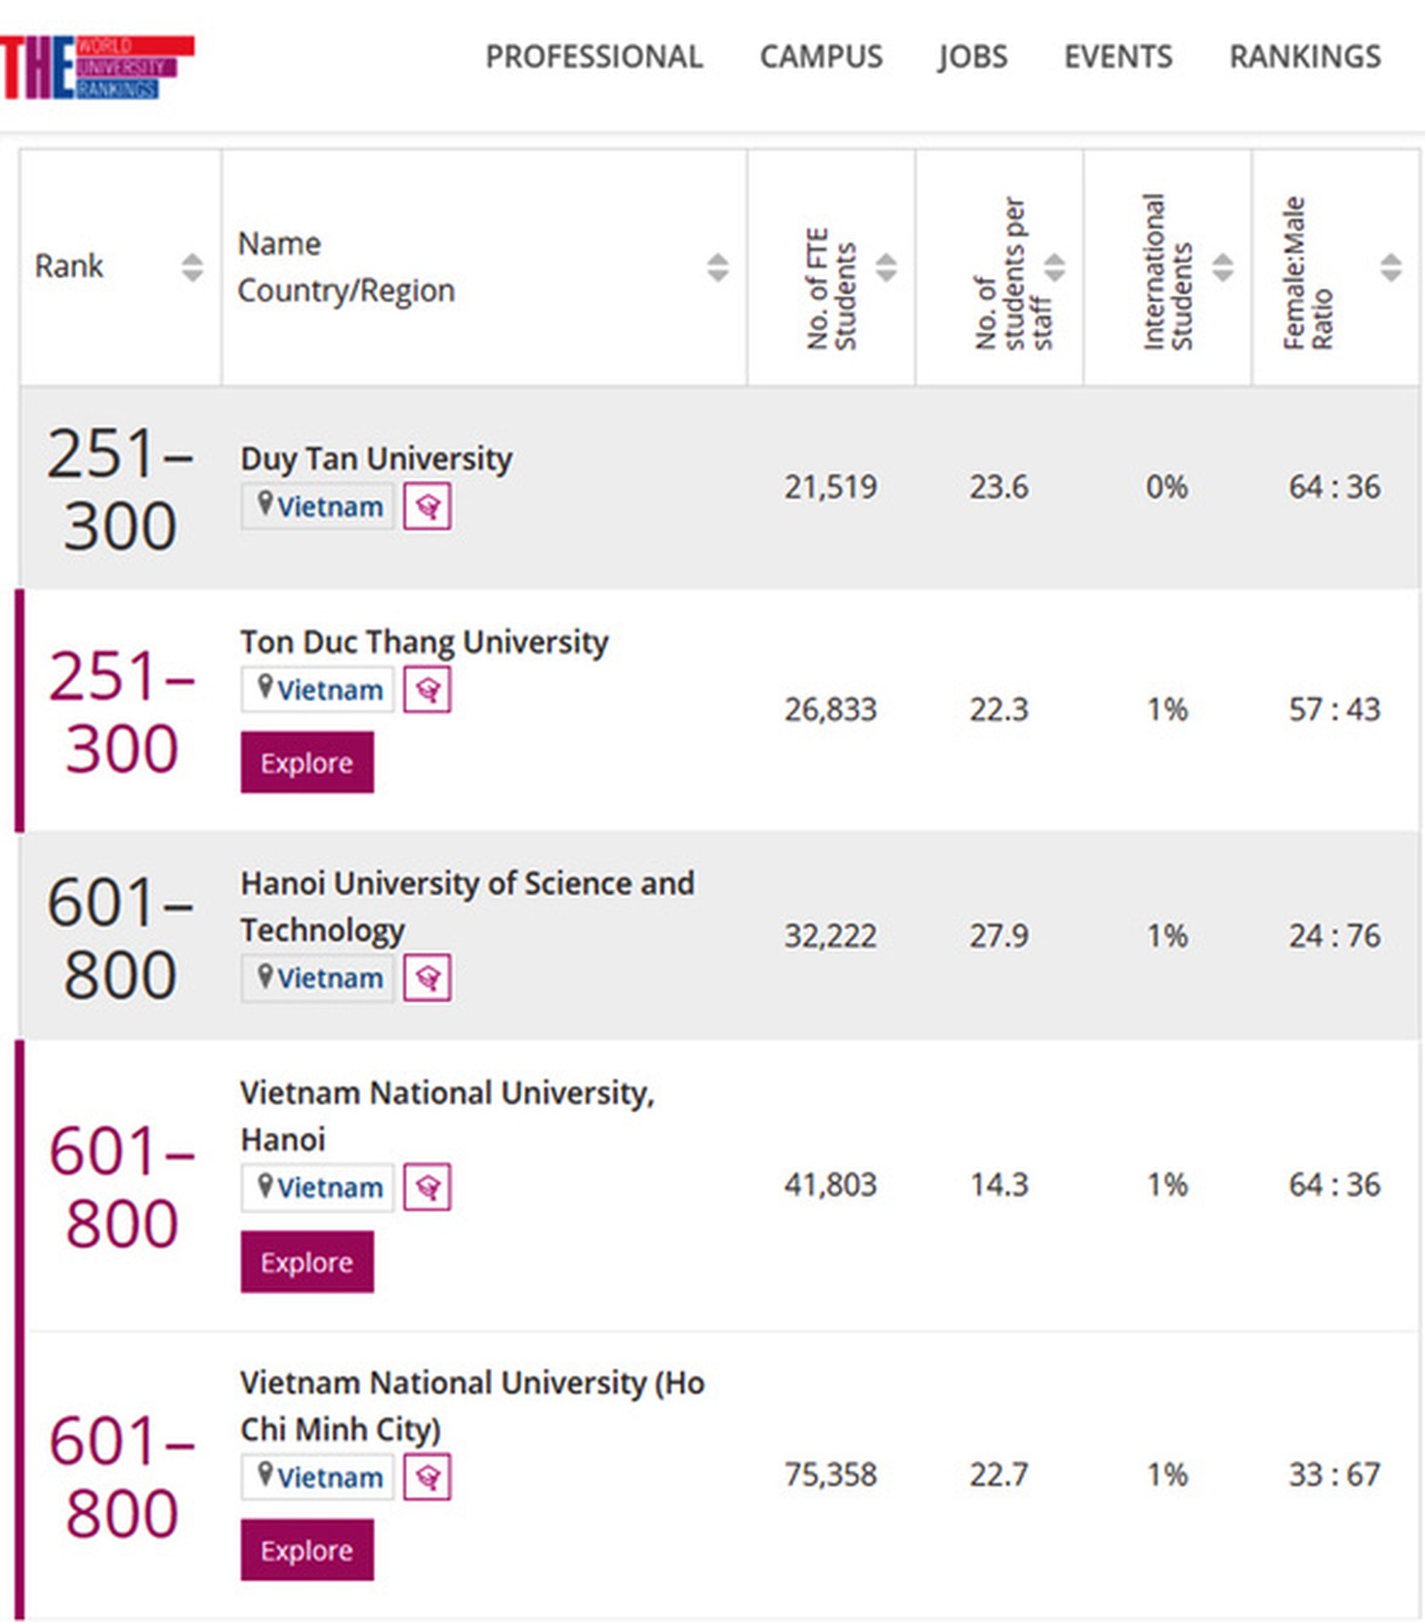Sort by International Students column
The width and height of the screenshot is (1425, 1622).
tap(1223, 267)
